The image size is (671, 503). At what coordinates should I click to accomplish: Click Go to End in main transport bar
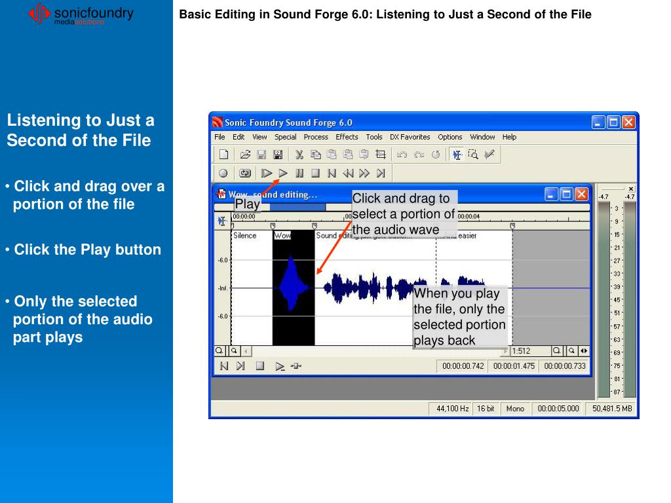pos(381,173)
